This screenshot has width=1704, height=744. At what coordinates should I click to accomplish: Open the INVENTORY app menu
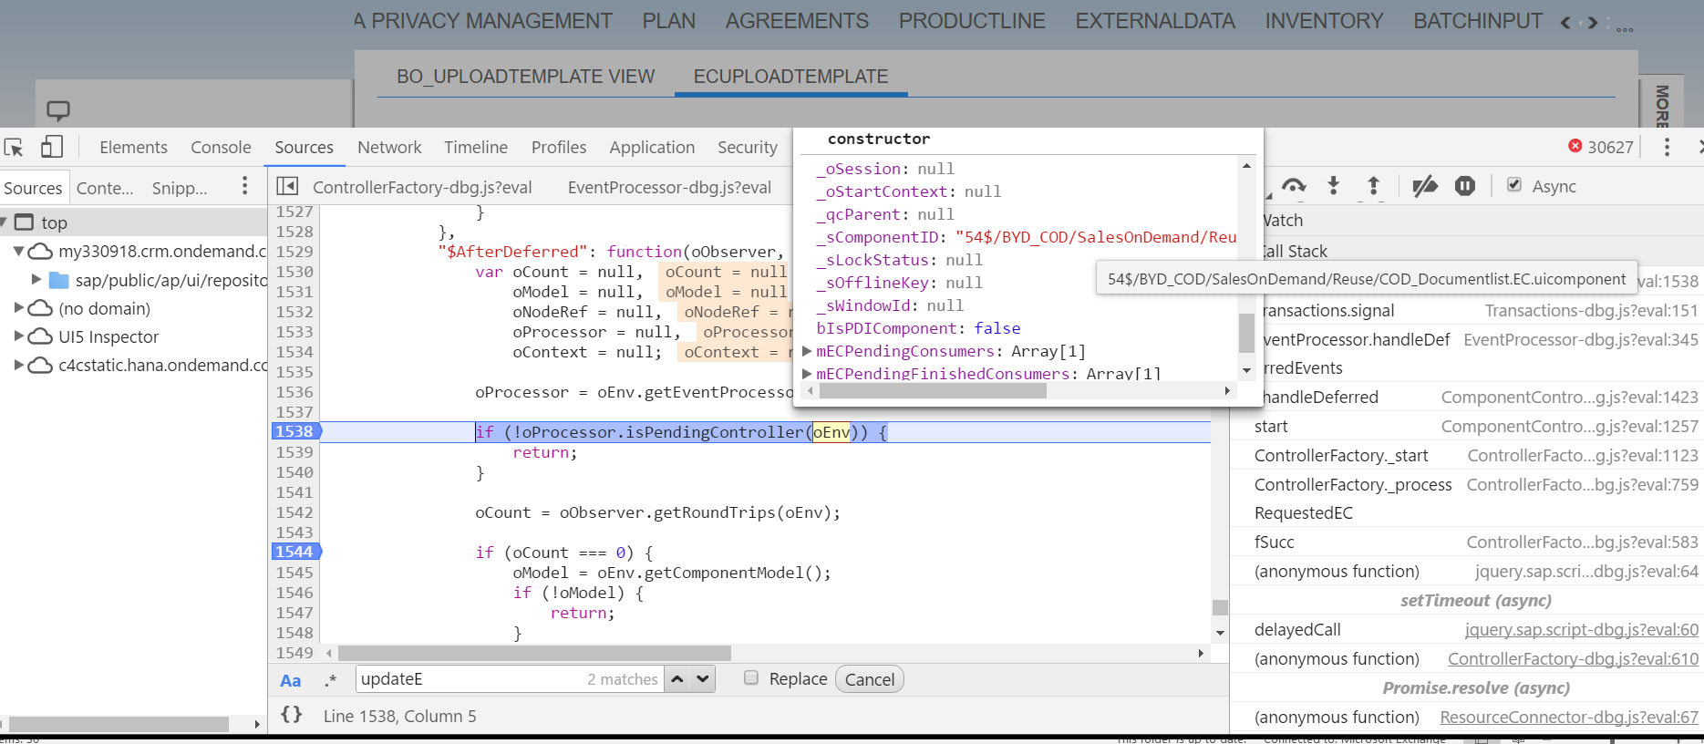[x=1324, y=21]
